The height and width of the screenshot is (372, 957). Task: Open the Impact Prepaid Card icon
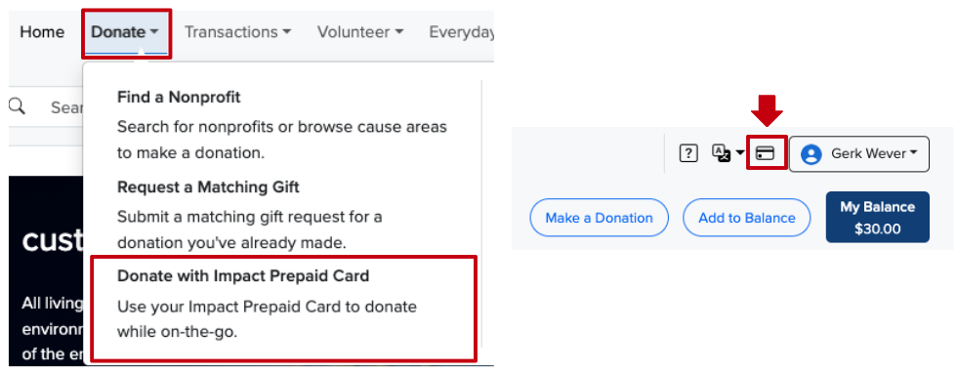(766, 153)
